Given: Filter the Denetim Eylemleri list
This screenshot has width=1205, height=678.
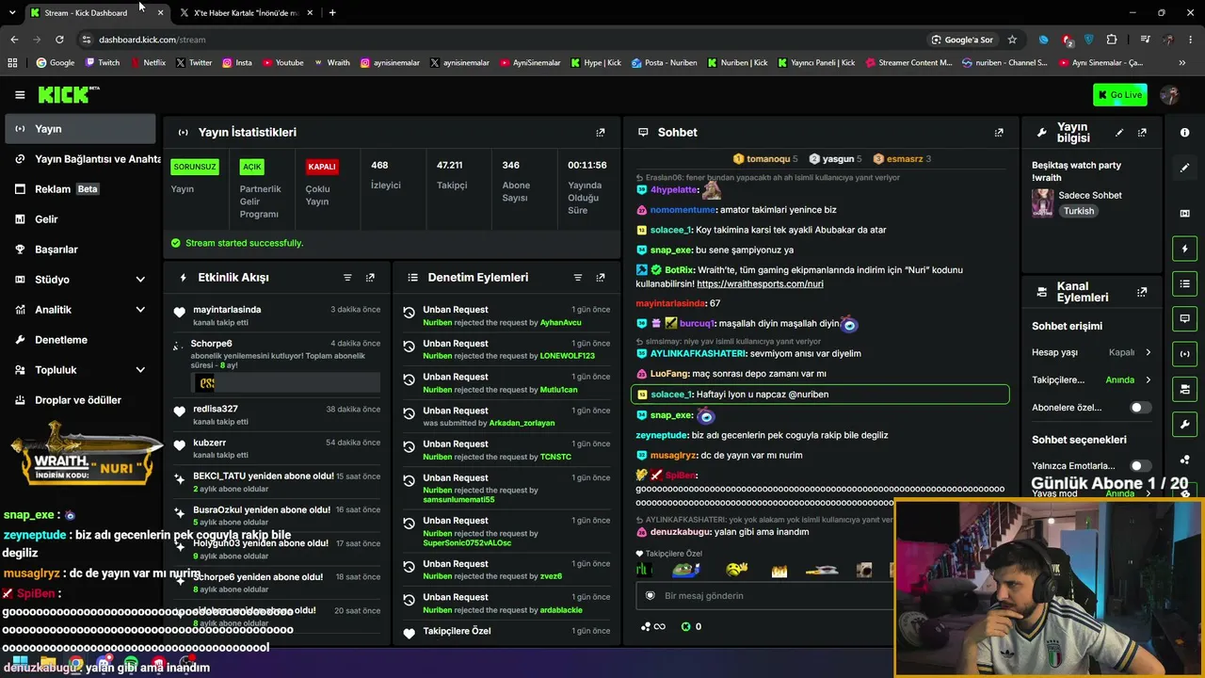Looking at the screenshot, I should pos(578,278).
